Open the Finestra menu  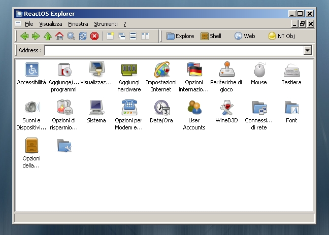click(x=78, y=24)
